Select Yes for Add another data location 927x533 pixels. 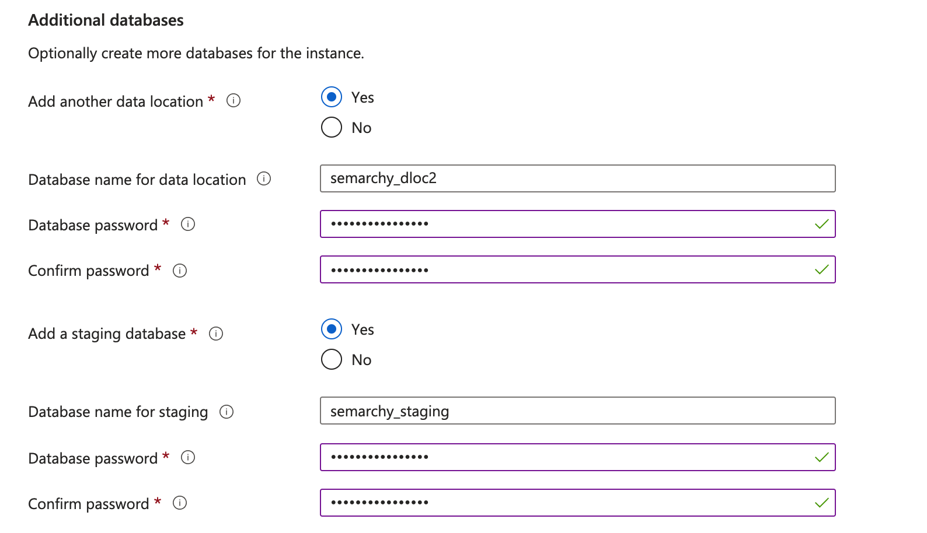point(332,97)
